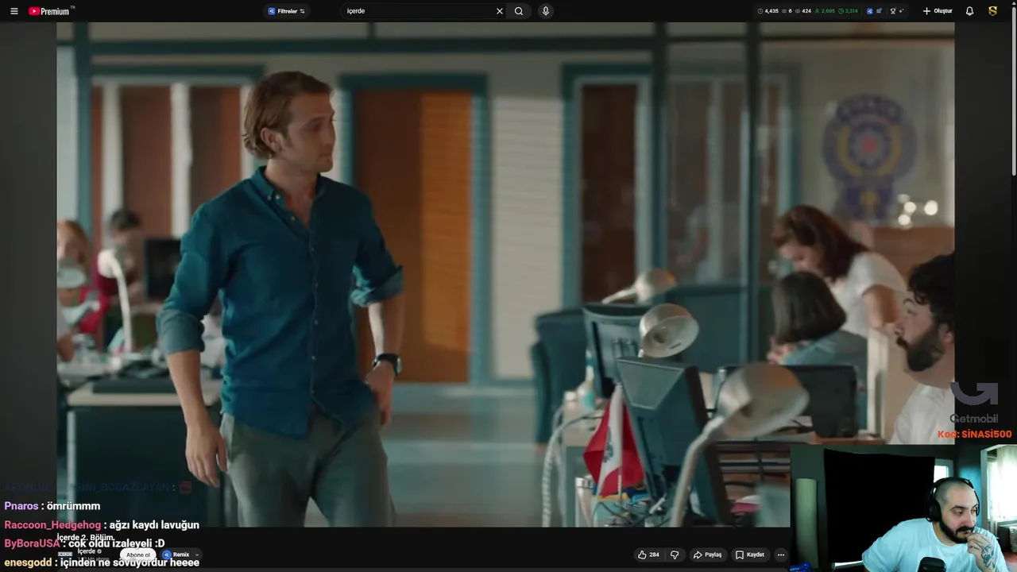The image size is (1017, 572).
Task: Run search with the magnifier icon
Action: (519, 11)
